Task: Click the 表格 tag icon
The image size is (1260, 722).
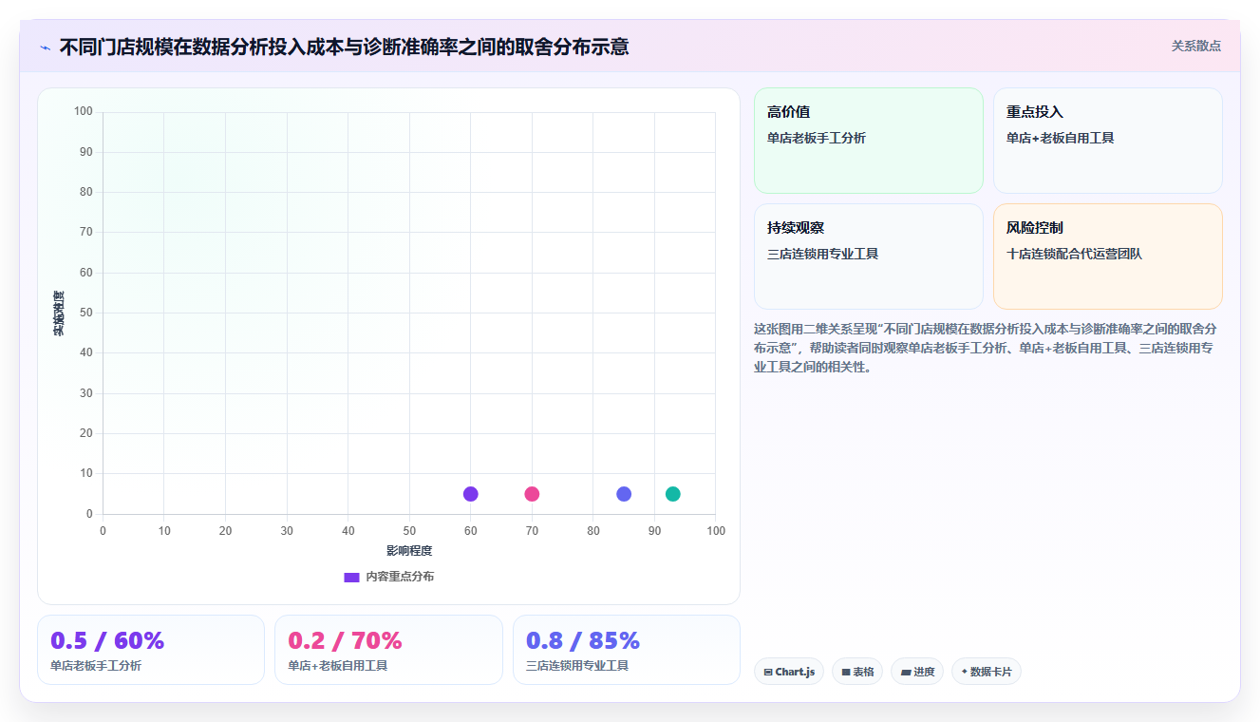Action: click(x=846, y=673)
